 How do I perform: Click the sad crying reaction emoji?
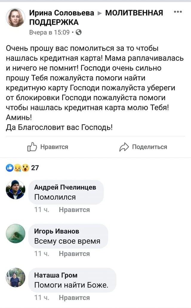click(17, 168)
